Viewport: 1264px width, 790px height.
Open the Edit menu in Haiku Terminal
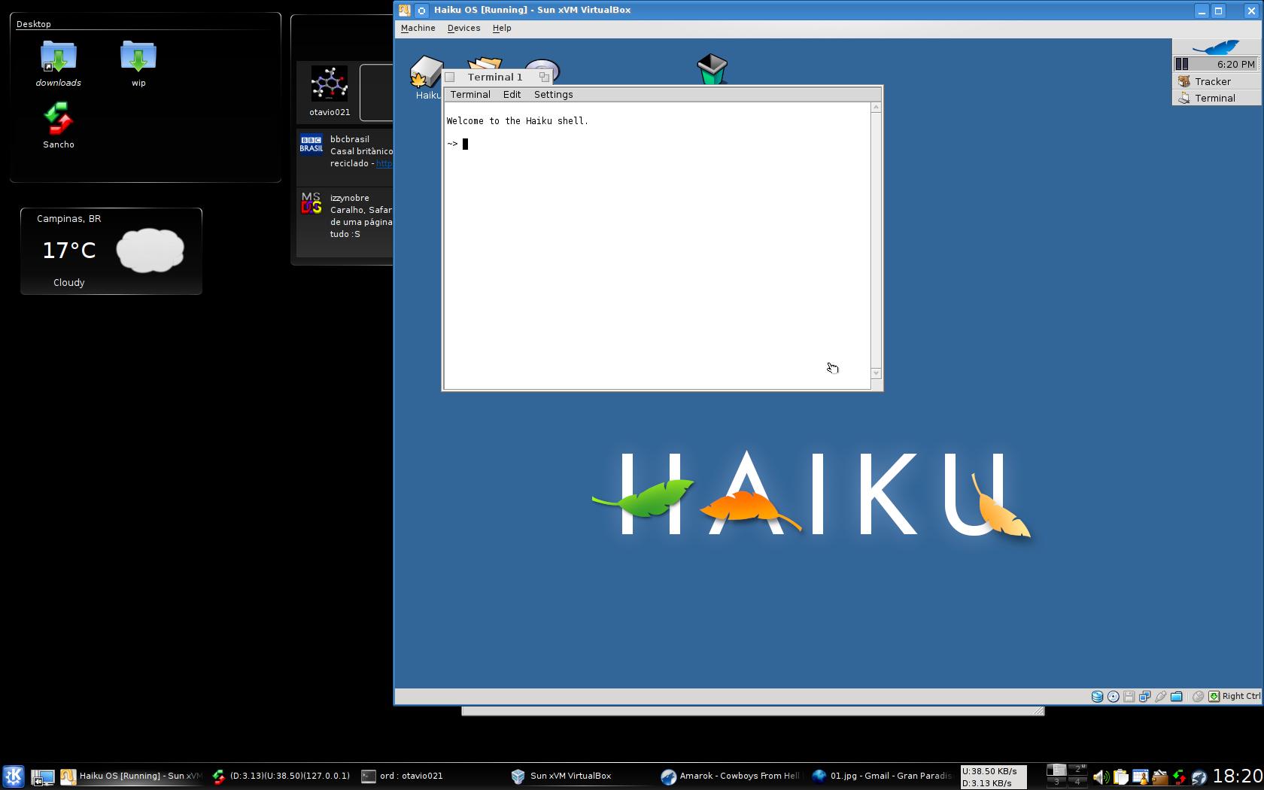(512, 94)
